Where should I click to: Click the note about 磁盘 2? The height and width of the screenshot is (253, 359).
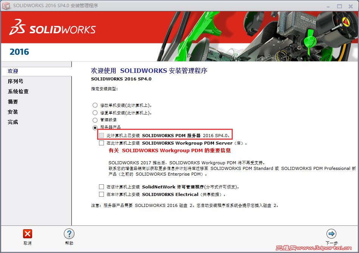[185, 205]
